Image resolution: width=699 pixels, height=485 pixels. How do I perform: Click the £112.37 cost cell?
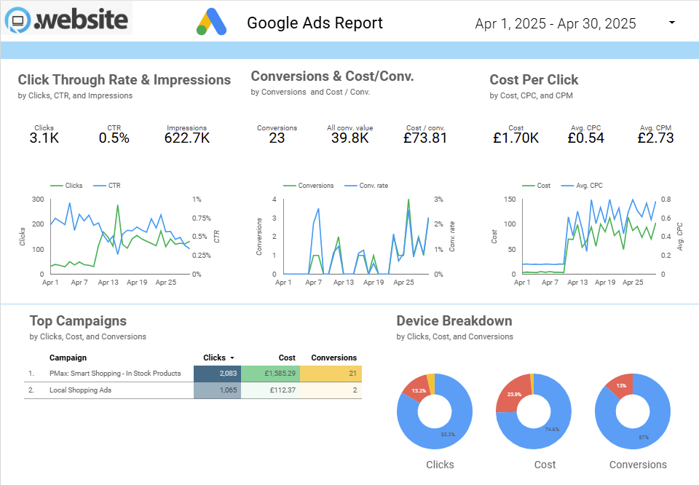[x=271, y=390]
